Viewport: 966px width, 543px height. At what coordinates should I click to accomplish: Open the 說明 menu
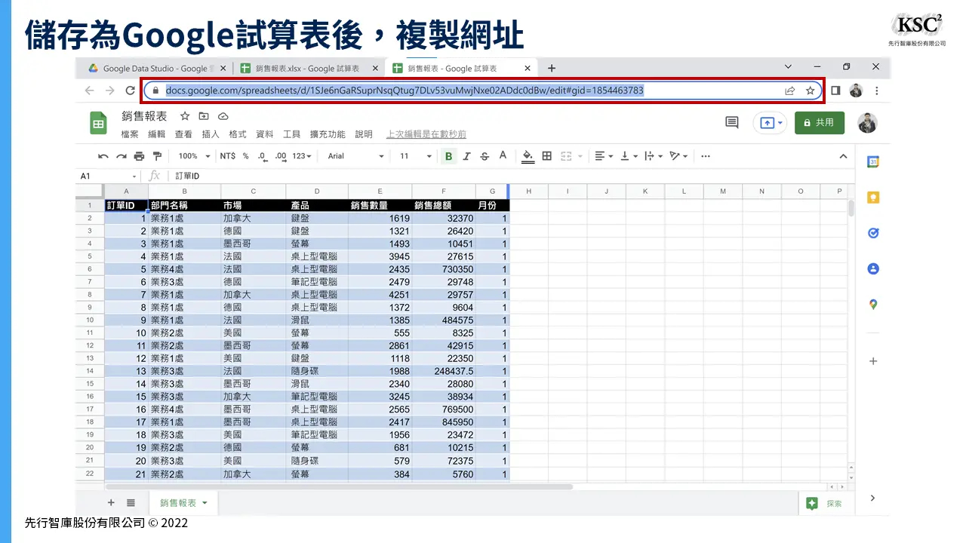364,134
